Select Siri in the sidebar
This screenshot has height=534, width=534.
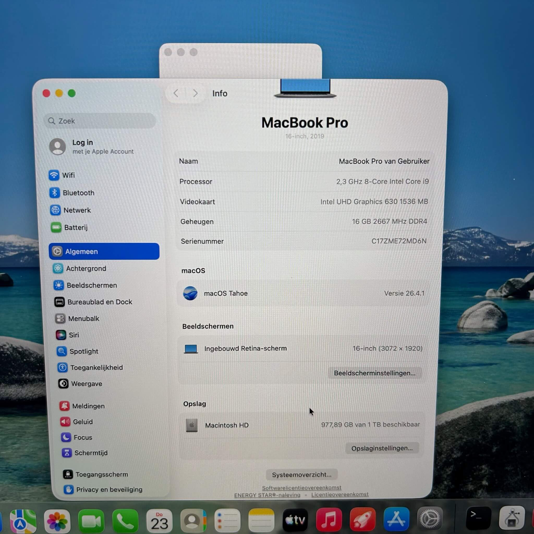coord(74,335)
